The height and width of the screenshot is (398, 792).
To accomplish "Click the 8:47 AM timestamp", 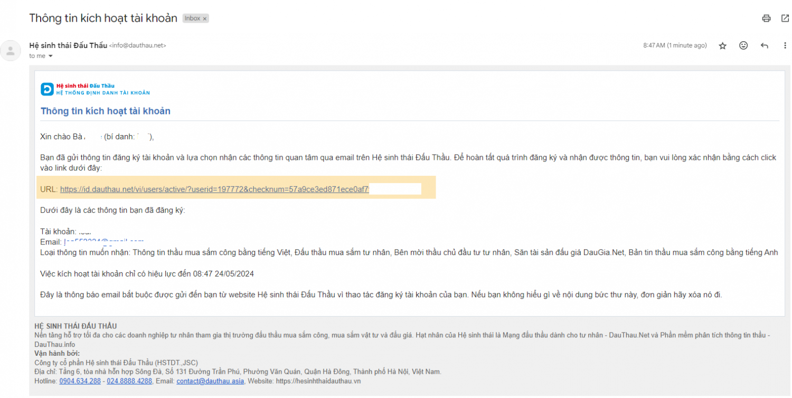I will pyautogui.click(x=675, y=45).
